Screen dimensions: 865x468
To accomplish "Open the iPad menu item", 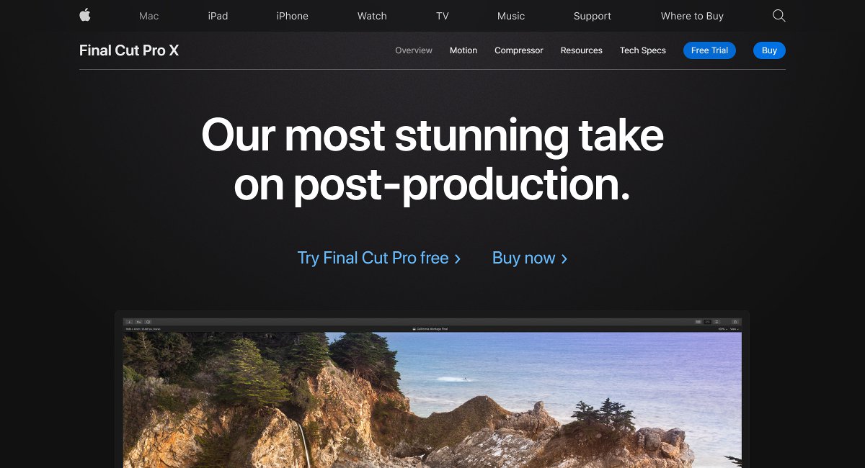I will pyautogui.click(x=218, y=16).
